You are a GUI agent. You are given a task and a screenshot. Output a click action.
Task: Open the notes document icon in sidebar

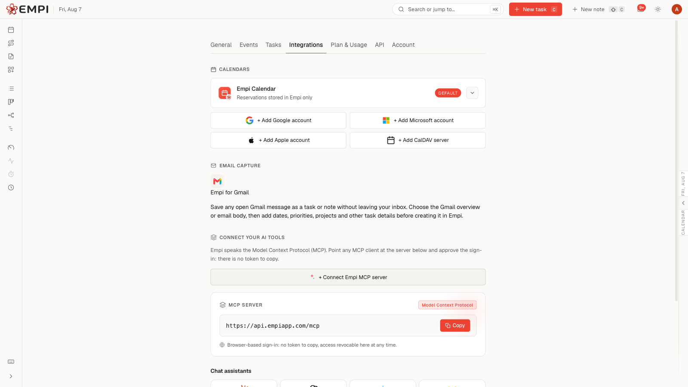pos(11,56)
